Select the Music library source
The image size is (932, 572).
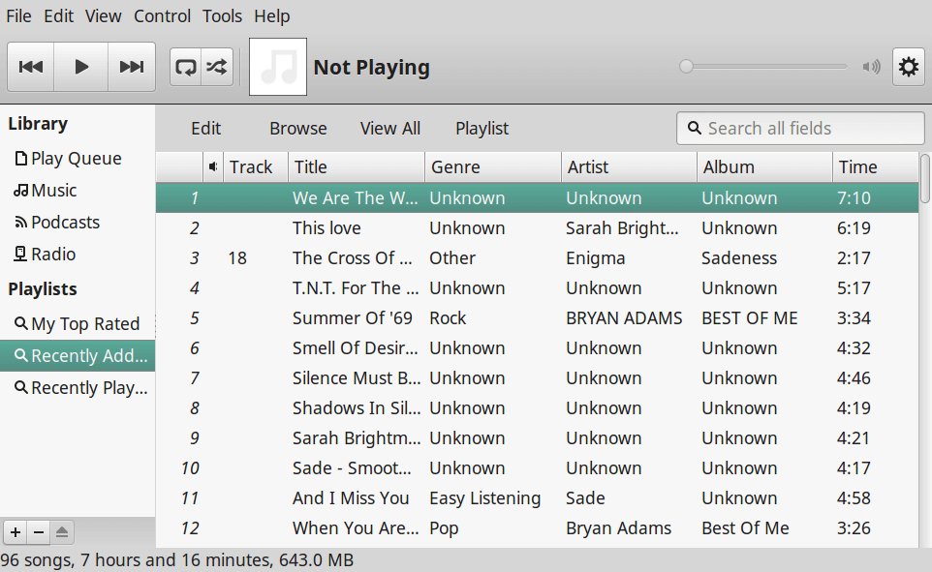(78, 191)
